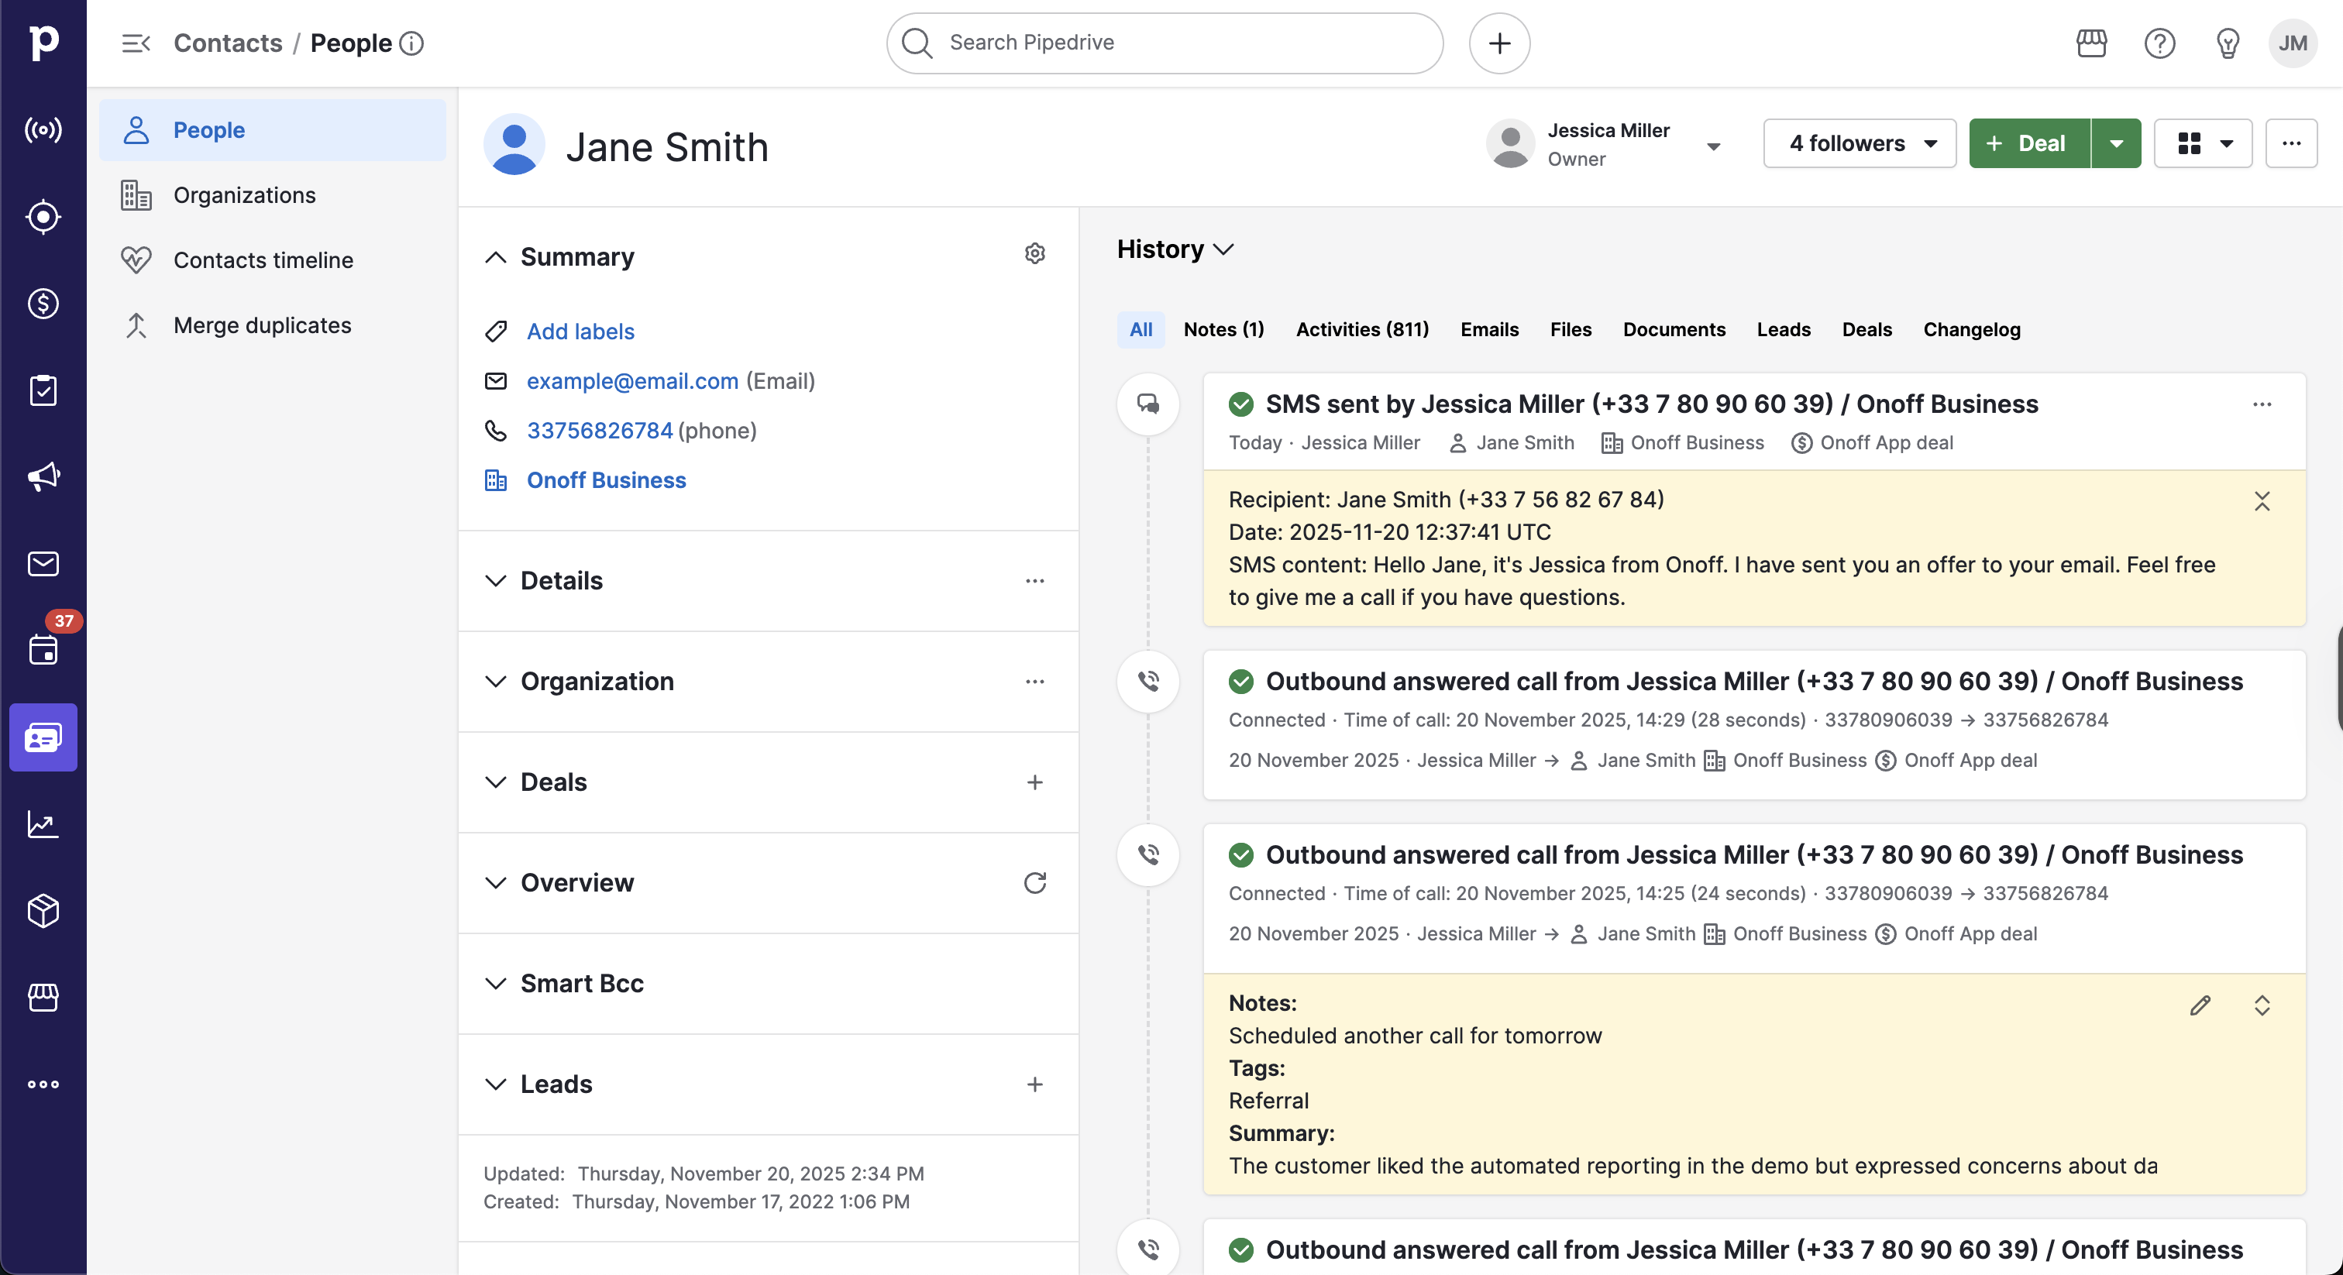Click the People info icon
Image resolution: width=2343 pixels, height=1275 pixels.
pyautogui.click(x=412, y=43)
